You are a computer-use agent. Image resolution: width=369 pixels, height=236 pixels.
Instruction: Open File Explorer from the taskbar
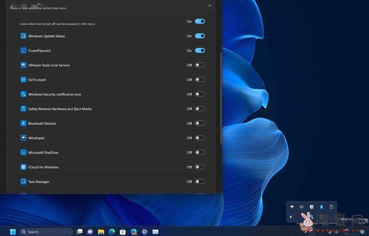click(x=101, y=232)
